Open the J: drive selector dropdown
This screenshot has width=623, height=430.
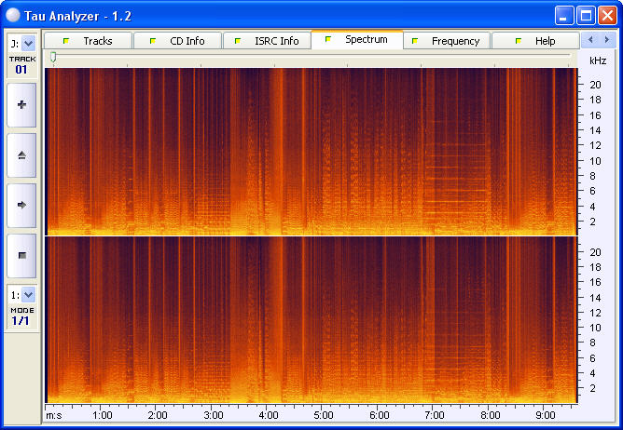click(x=28, y=43)
